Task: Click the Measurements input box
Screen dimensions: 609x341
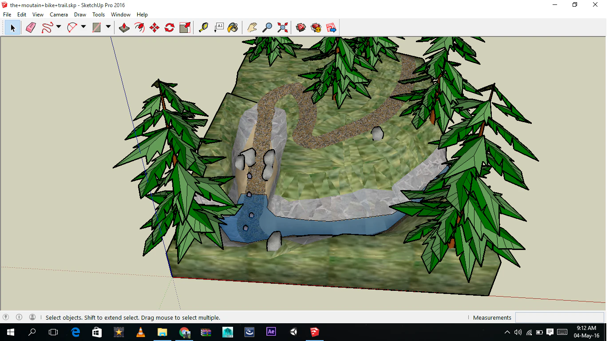Action: coord(559,317)
